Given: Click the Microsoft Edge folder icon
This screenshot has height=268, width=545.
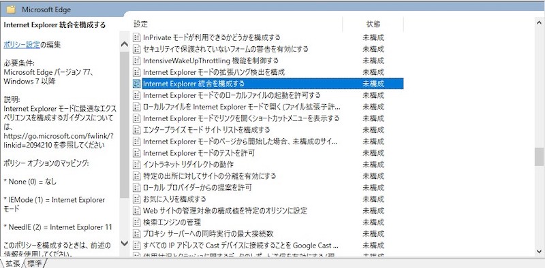Looking at the screenshot, I should [11, 10].
